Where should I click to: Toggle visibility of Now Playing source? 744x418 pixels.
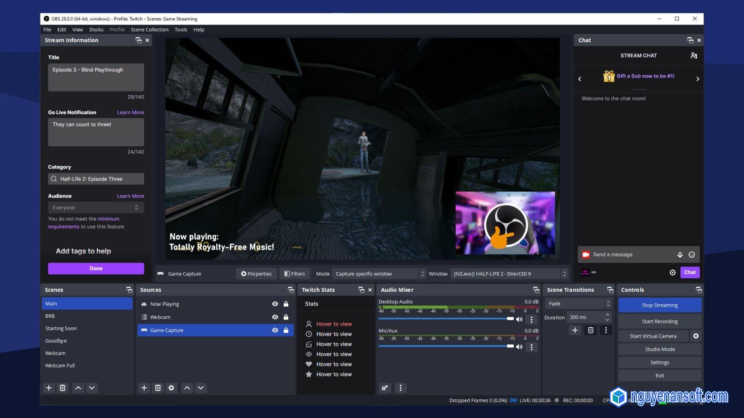click(275, 304)
